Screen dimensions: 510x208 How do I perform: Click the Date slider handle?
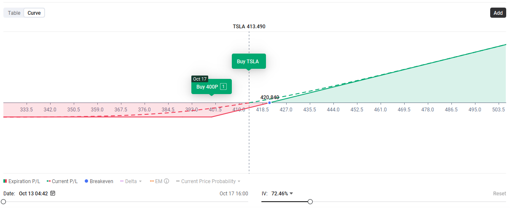(x=3, y=202)
